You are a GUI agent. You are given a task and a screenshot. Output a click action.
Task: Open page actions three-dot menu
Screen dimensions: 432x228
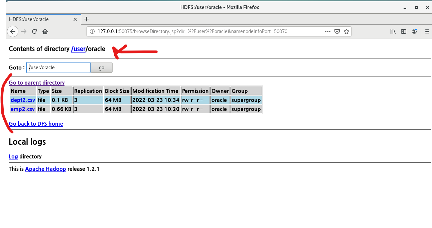(328, 31)
